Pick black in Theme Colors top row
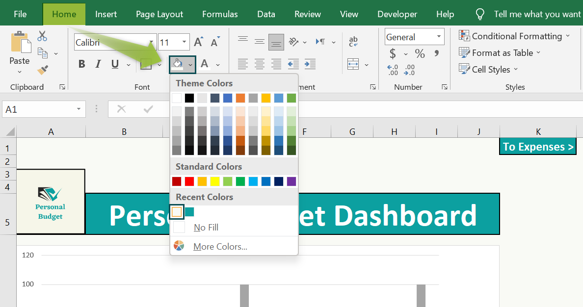 click(x=189, y=98)
